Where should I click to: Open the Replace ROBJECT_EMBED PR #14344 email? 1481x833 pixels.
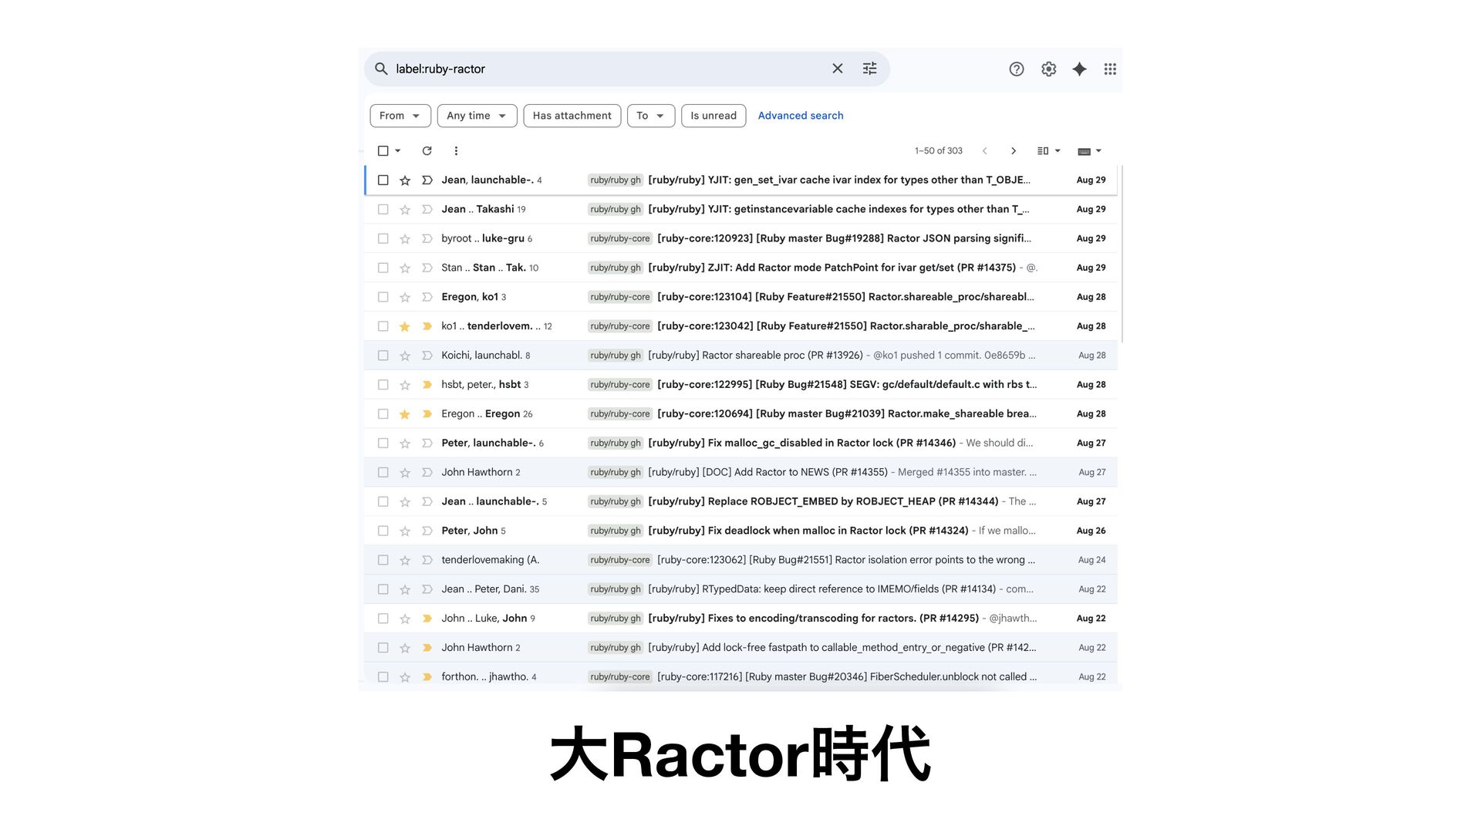(x=740, y=501)
